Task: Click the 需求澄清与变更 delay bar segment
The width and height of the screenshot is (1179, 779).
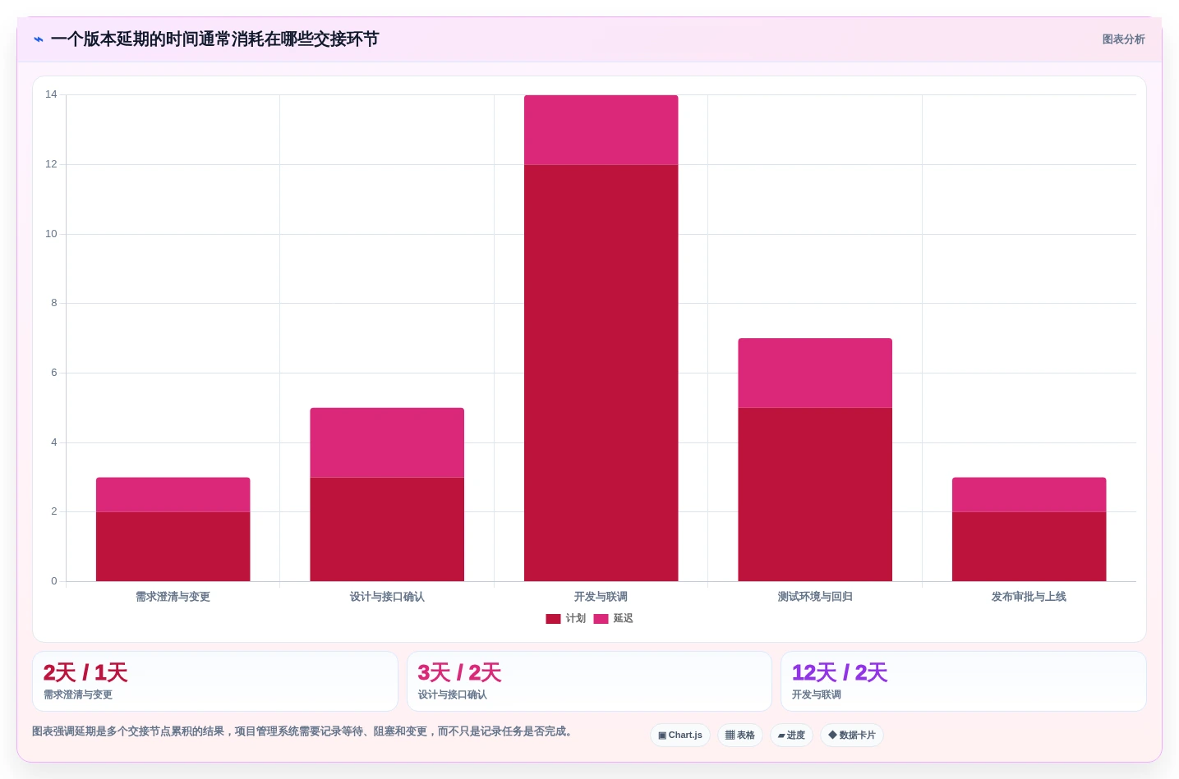Action: 173,495
